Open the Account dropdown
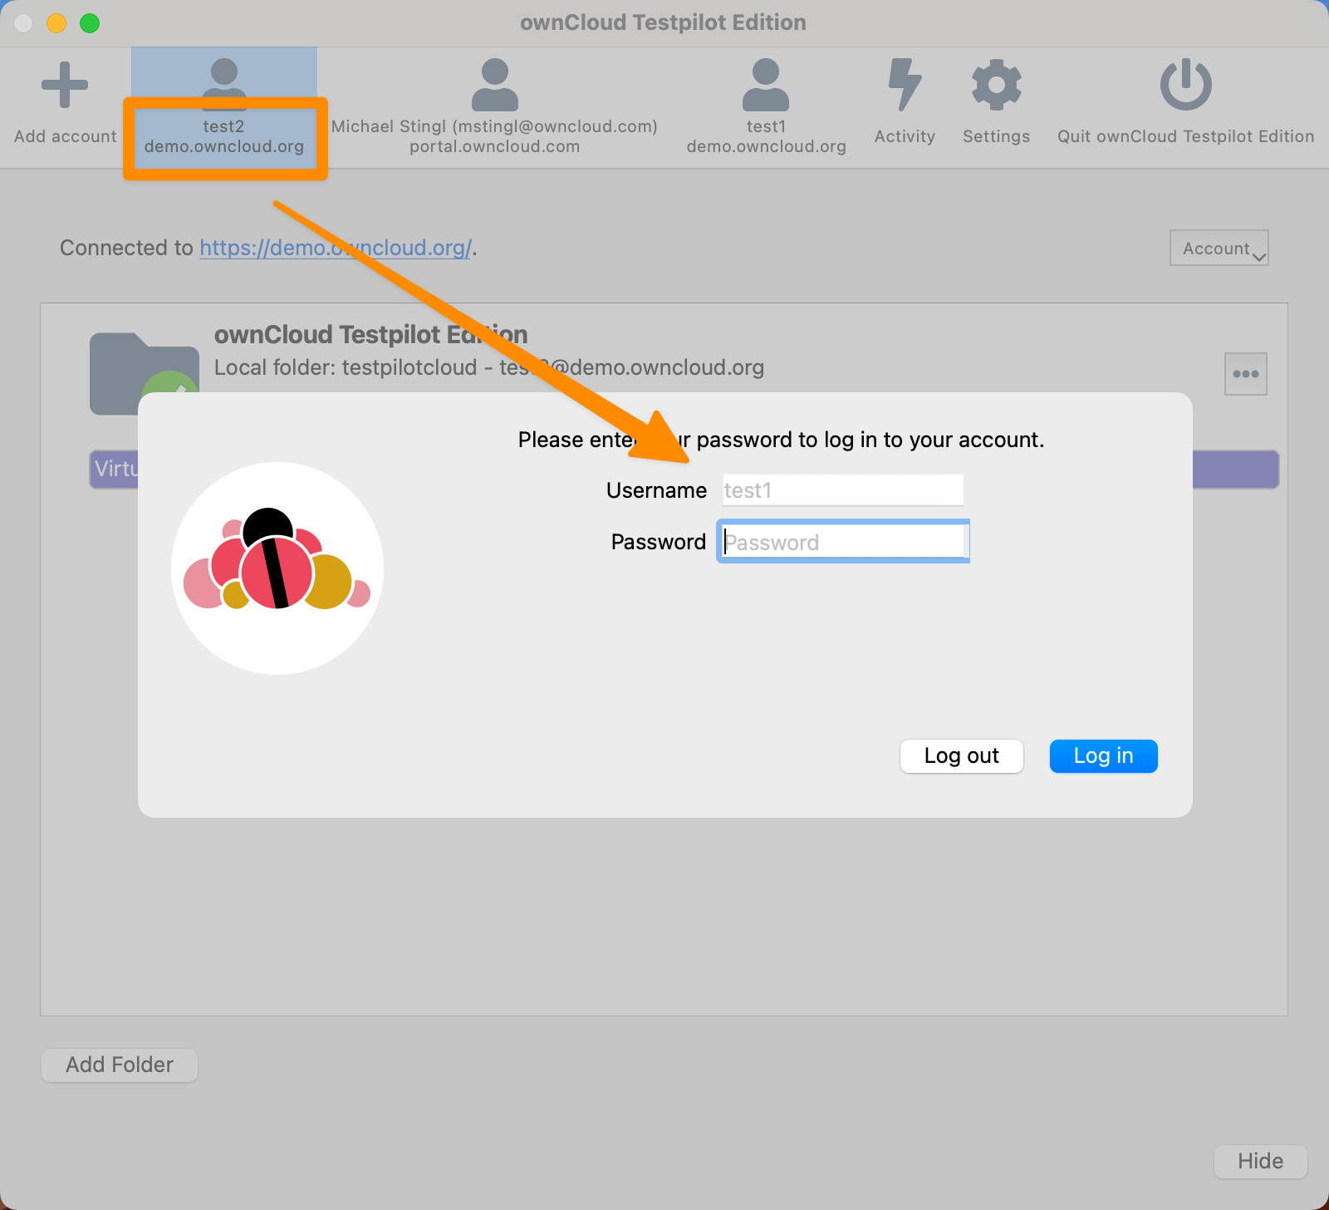This screenshot has width=1329, height=1210. coord(1219,248)
